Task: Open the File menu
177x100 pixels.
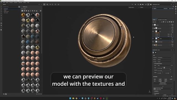Action: [1, 2]
